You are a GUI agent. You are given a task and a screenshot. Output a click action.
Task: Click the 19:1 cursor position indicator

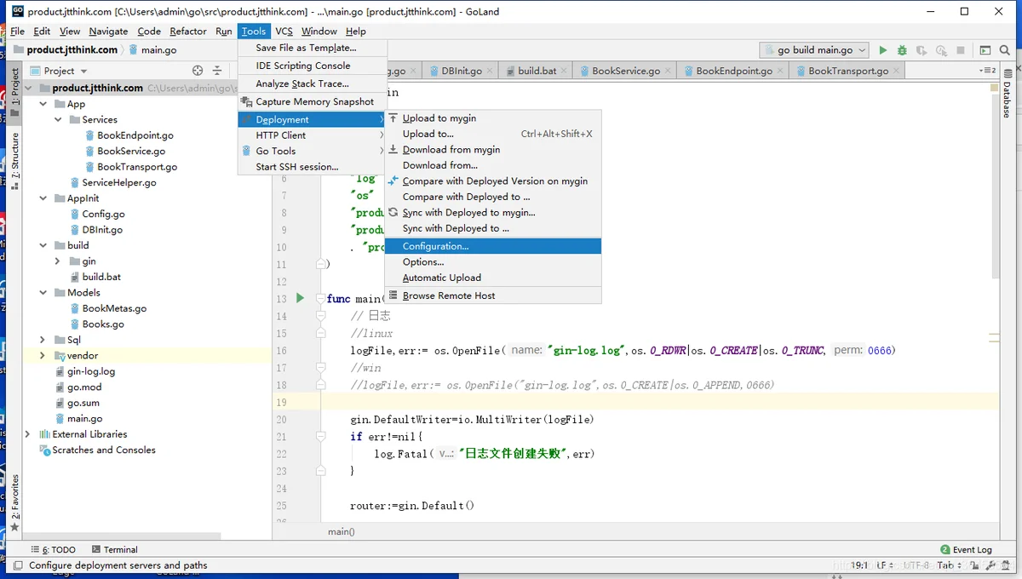point(859,565)
